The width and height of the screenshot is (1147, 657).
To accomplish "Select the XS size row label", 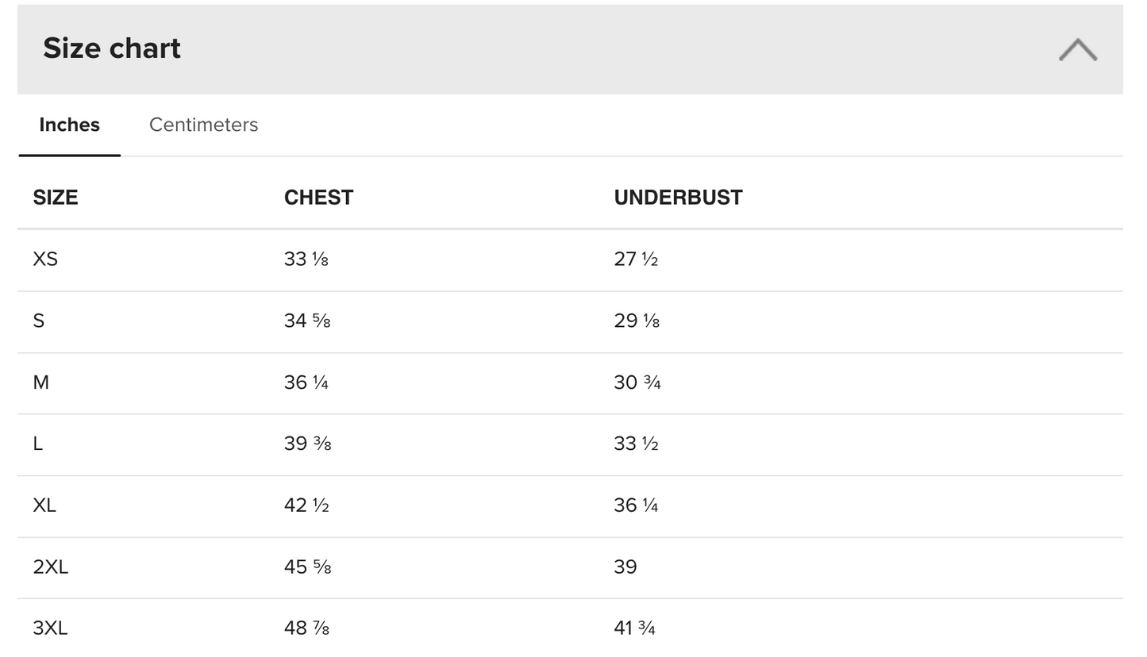I will click(45, 259).
